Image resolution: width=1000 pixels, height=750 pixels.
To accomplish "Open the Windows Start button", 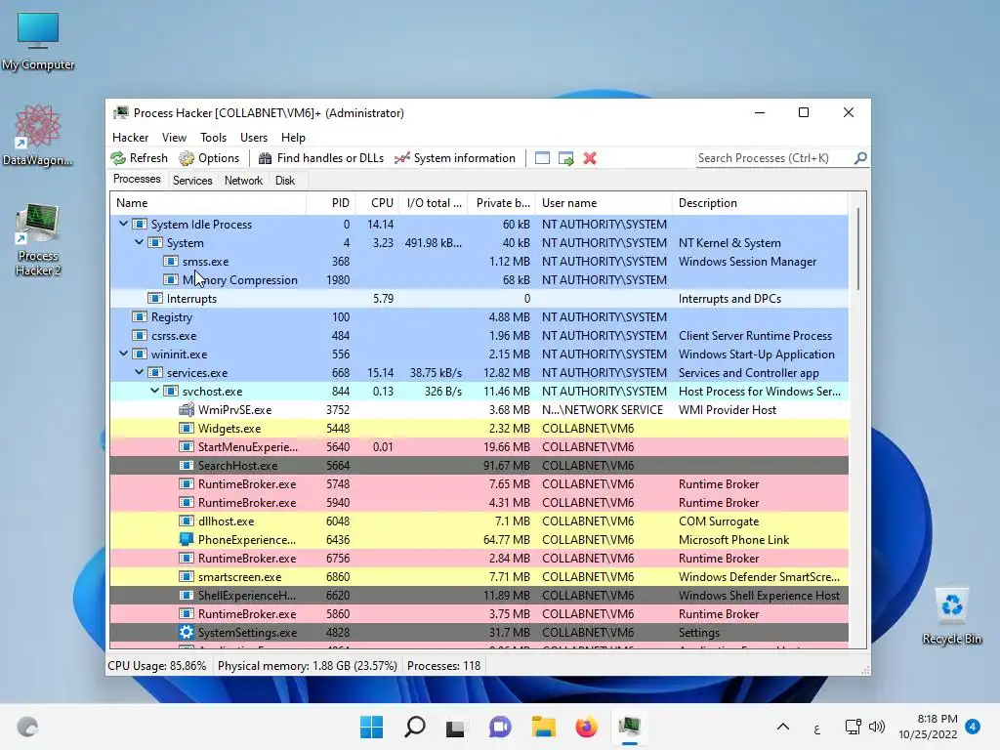I will click(x=371, y=727).
